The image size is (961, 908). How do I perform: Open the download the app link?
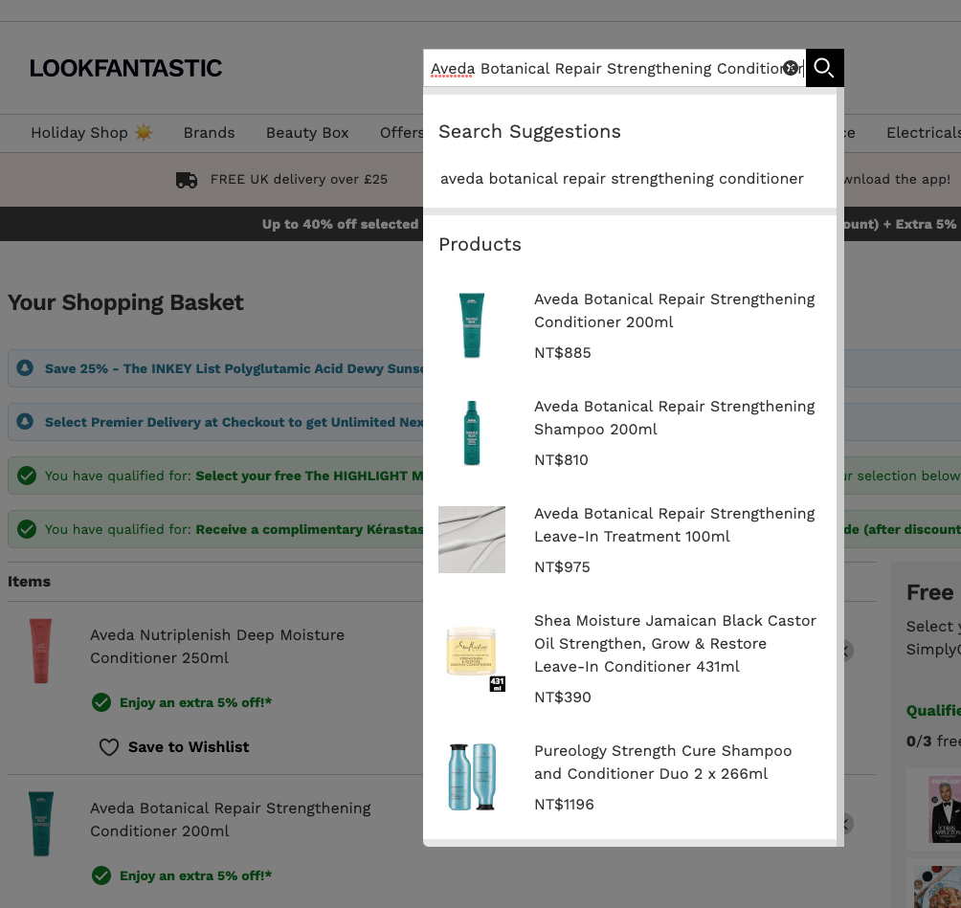click(898, 179)
